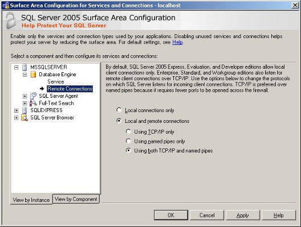Collapse the MSSQLSERVER node
The height and width of the screenshot is (227, 301).
click(17, 67)
